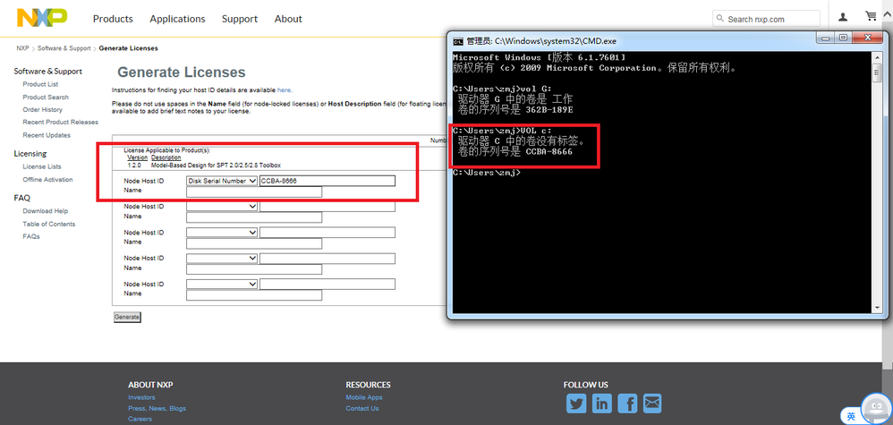Click the input method 英 tray icon
The image size is (893, 425).
pos(851,416)
